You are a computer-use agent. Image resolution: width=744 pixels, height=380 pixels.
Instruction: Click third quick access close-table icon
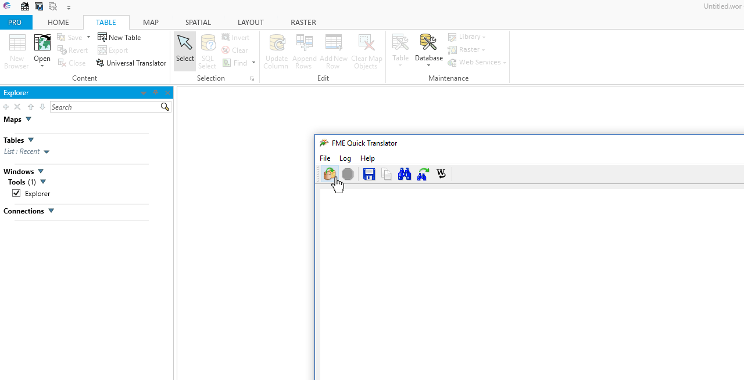pyautogui.click(x=53, y=7)
